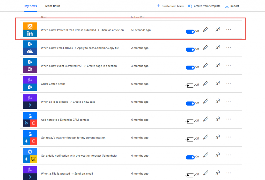The width and height of the screenshot is (265, 180).
Task: Edit the Order Coffee Beans flow
Action: coord(205,83)
